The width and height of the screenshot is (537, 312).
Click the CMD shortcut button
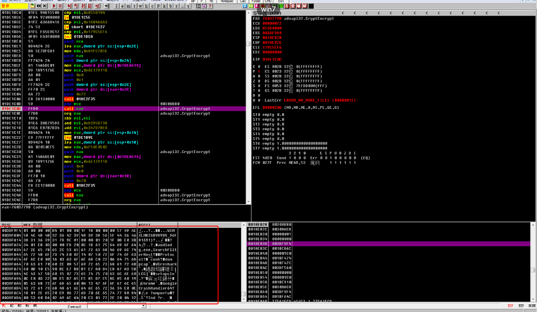click(268, 1)
